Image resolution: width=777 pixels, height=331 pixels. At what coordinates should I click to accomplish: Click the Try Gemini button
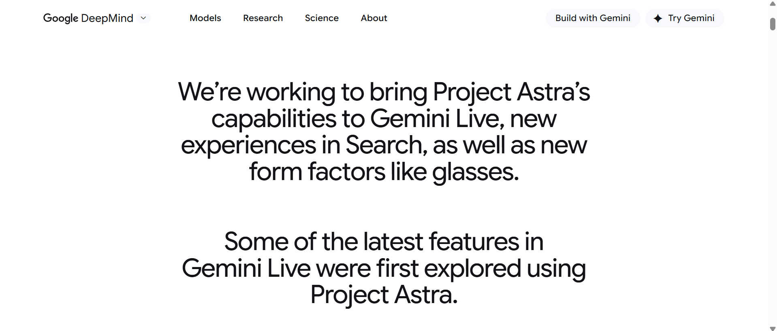(x=685, y=18)
